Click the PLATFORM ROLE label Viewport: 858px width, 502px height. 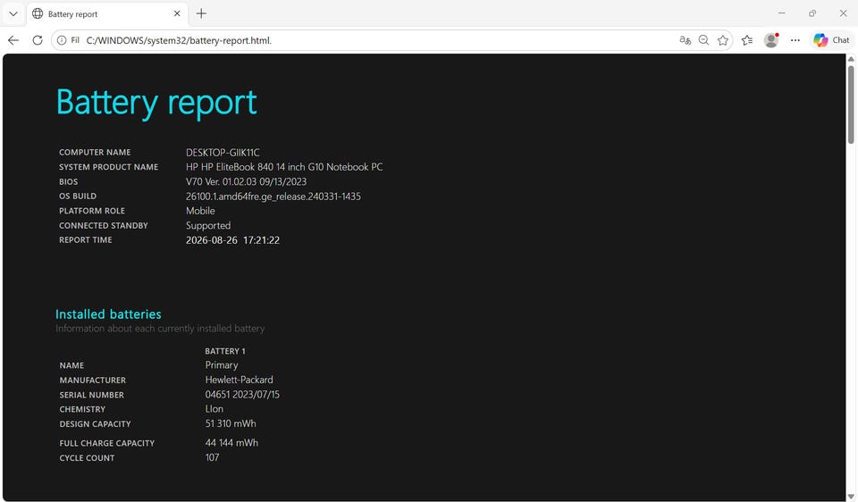coord(92,211)
